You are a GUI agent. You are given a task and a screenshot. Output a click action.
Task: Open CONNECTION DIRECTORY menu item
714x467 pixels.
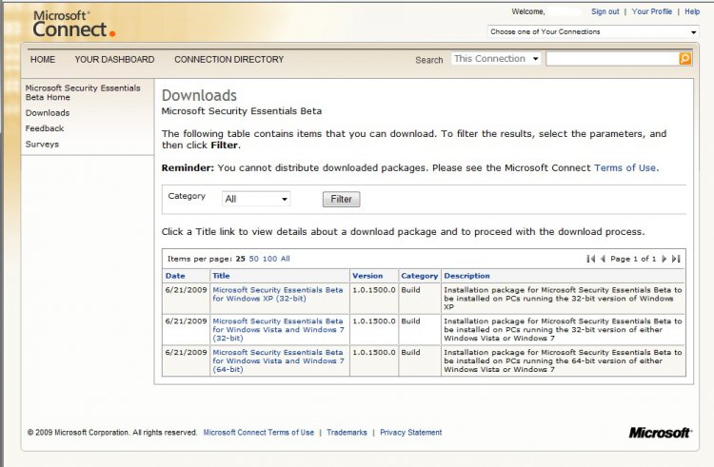[x=229, y=60]
